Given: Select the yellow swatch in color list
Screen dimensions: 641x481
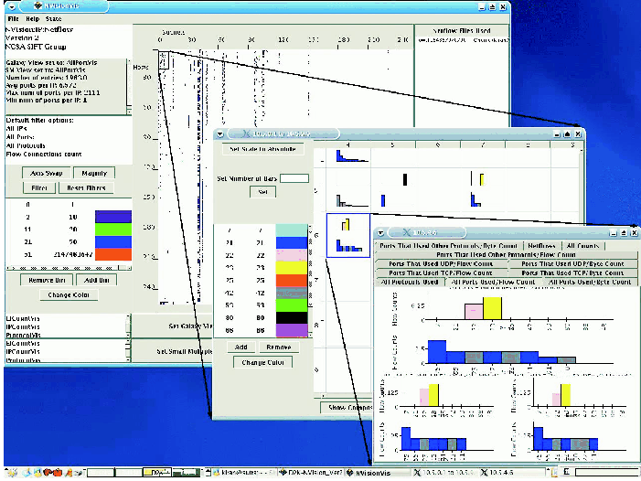Looking at the screenshot, I should [291, 266].
